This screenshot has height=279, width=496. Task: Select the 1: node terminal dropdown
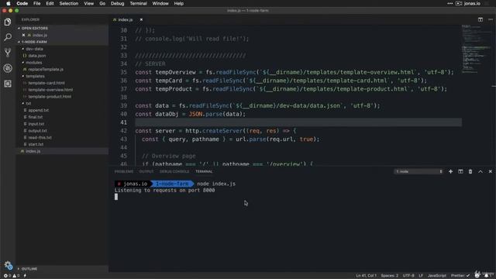pyautogui.click(x=418, y=171)
